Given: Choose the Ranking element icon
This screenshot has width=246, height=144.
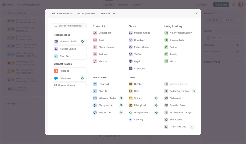Looking at the screenshot, I should [166, 54].
